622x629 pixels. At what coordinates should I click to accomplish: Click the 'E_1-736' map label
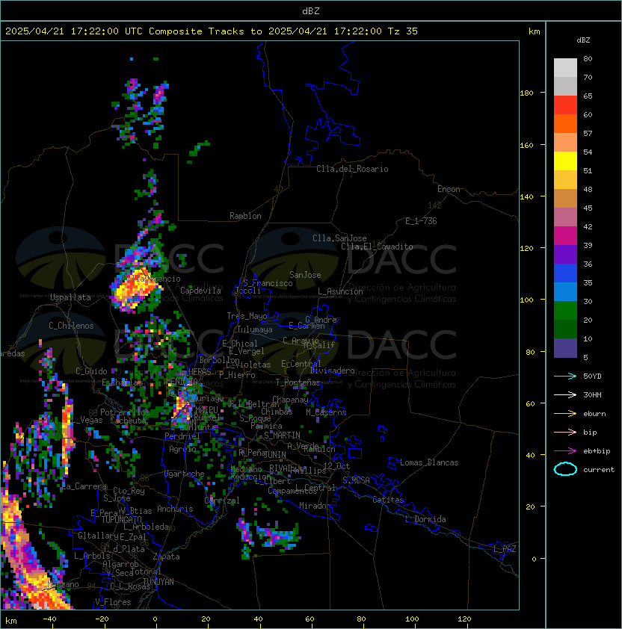coord(421,221)
